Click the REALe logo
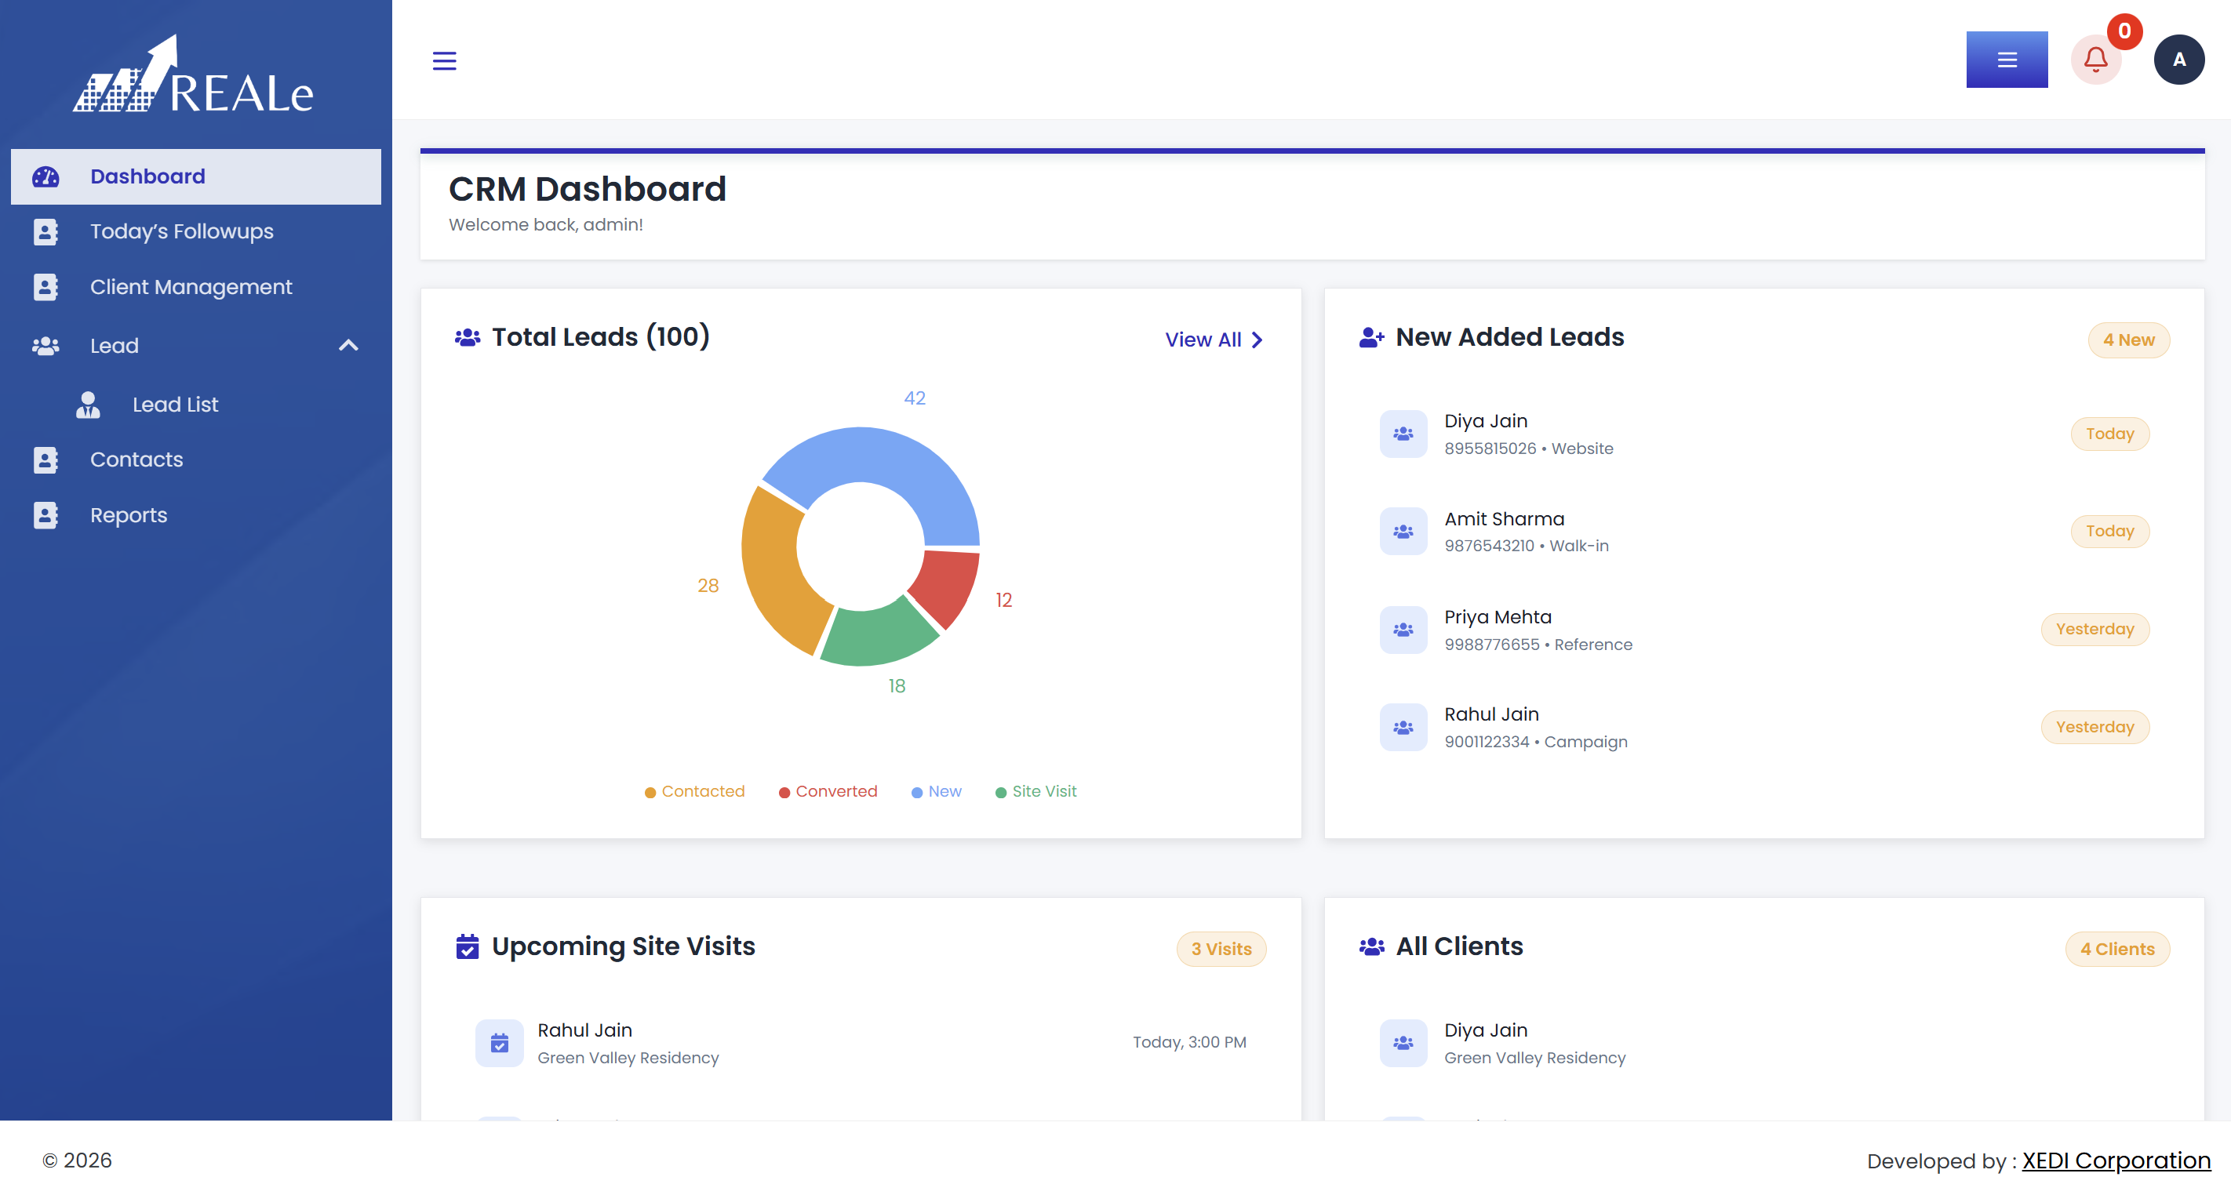Viewport: 2231px width, 1195px height. (192, 75)
